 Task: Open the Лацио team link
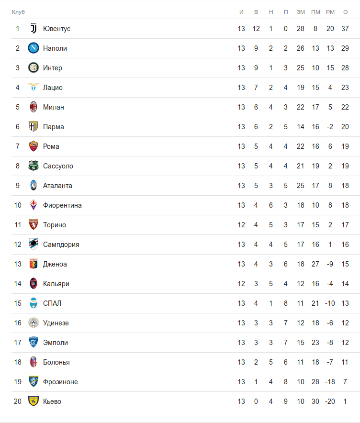click(53, 88)
